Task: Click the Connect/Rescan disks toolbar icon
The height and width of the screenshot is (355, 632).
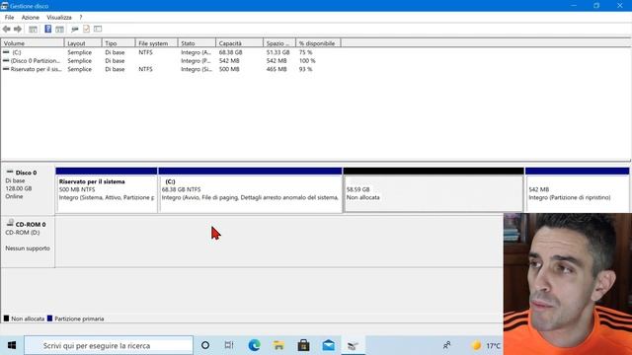Action: (x=75, y=29)
